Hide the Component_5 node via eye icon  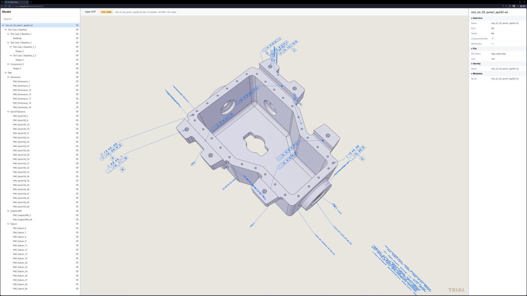[77, 64]
